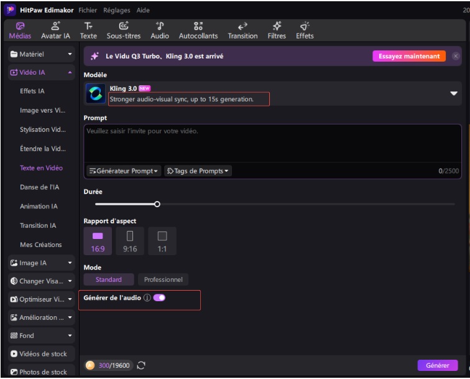The width and height of the screenshot is (470, 379).
Task: Open the Générateur Prompt dropdown
Action: tap(124, 171)
